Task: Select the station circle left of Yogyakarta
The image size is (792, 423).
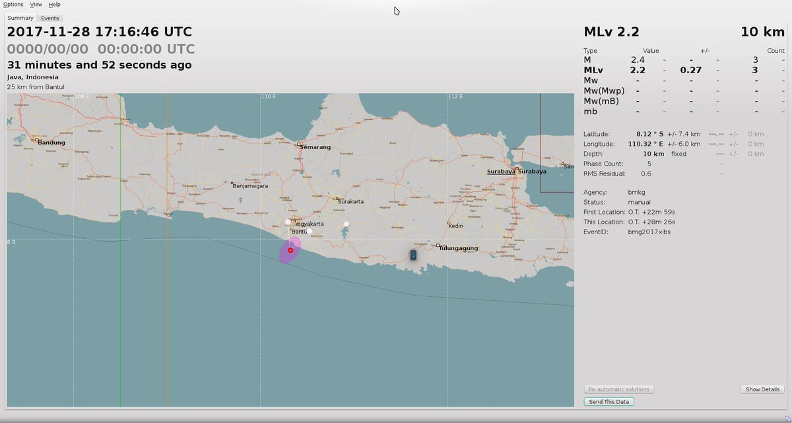Action: [288, 222]
